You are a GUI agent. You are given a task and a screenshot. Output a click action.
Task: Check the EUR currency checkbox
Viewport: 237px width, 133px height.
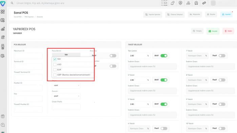55,70
